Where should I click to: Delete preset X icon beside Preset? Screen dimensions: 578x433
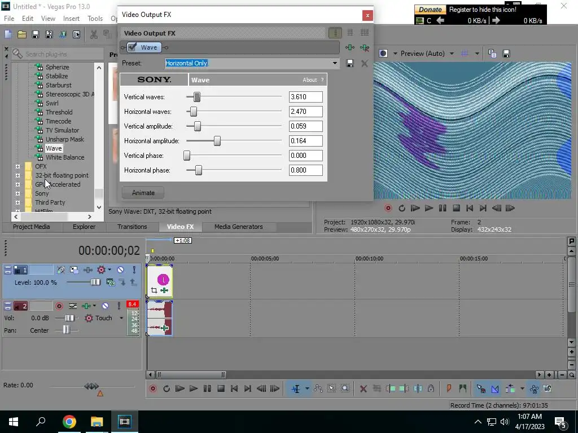[x=365, y=63]
